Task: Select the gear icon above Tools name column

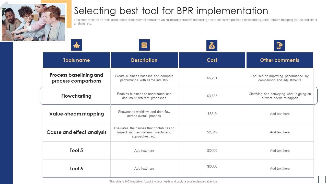Action: tap(76, 45)
